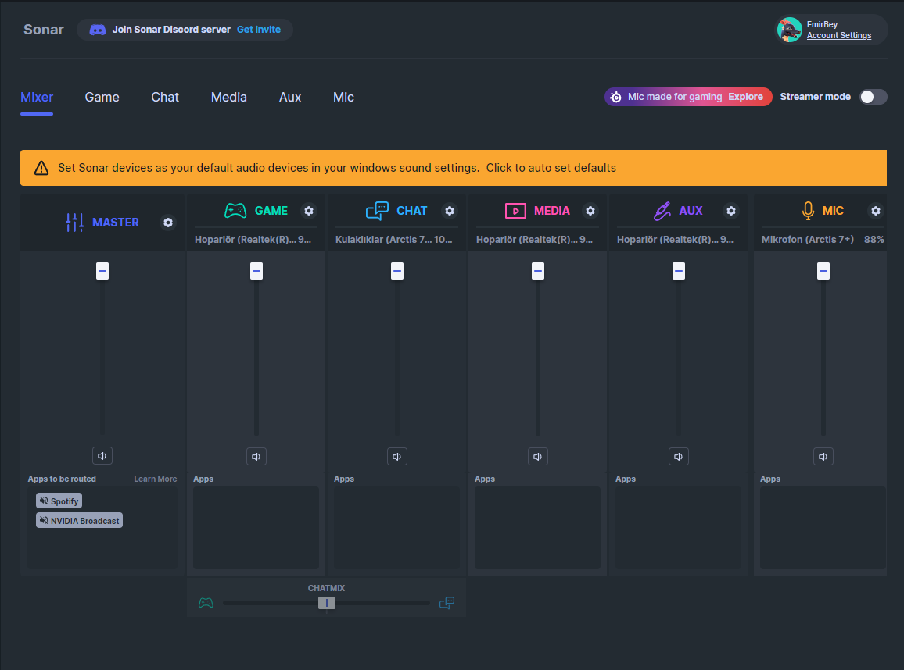Open Game channel settings gear
904x670 pixels.
[309, 211]
